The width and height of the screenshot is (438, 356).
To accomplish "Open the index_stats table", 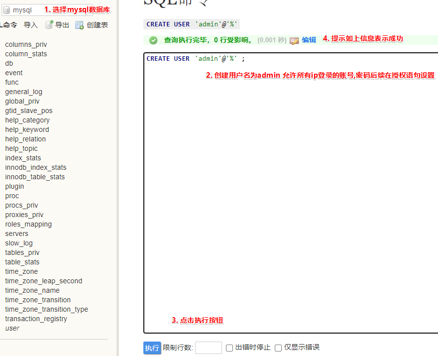I will click(x=23, y=158).
